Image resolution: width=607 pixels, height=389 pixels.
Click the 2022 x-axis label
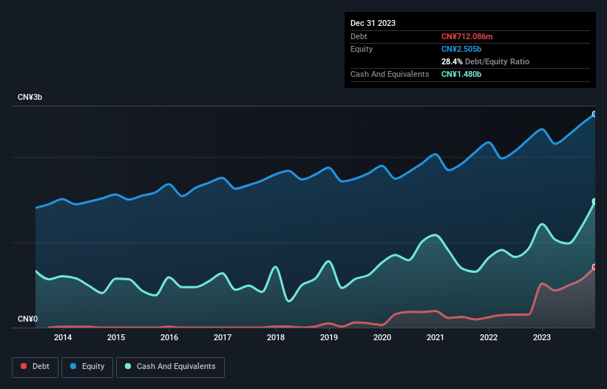(x=489, y=337)
